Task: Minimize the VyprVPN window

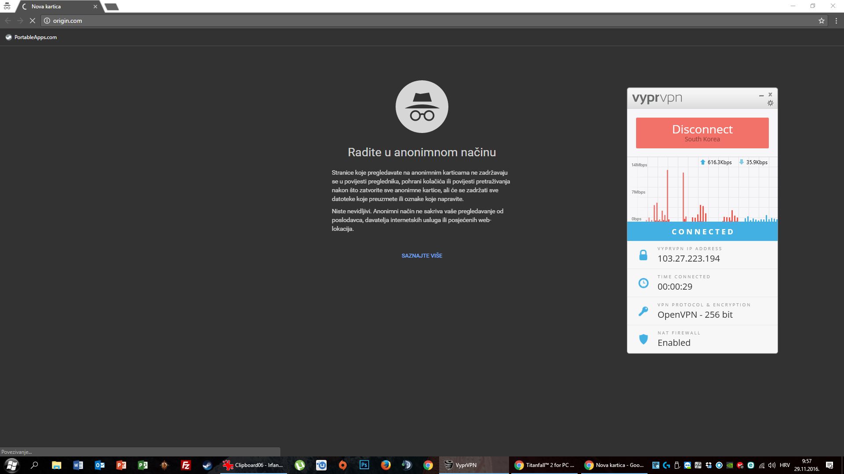Action: pyautogui.click(x=761, y=95)
